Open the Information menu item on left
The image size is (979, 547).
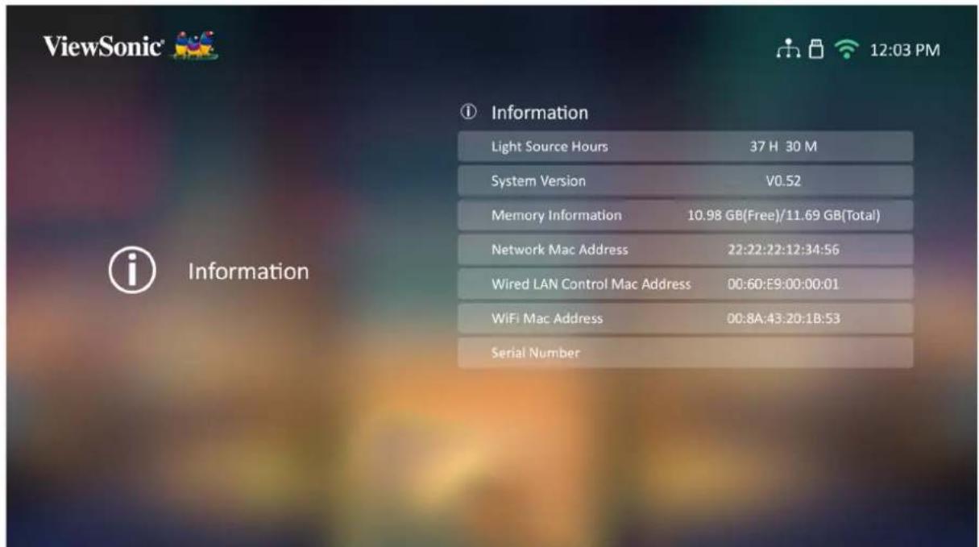[x=209, y=271]
